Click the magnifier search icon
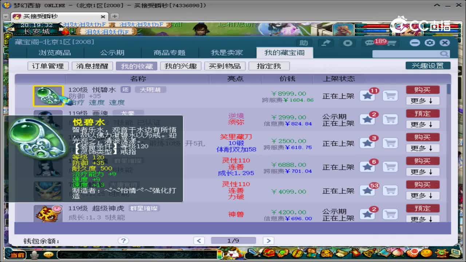The width and height of the screenshot is (466, 262). 444,54
